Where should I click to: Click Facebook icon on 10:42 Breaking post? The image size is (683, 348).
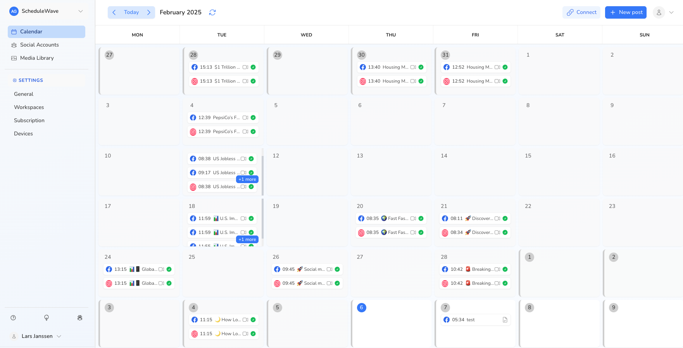(x=445, y=270)
